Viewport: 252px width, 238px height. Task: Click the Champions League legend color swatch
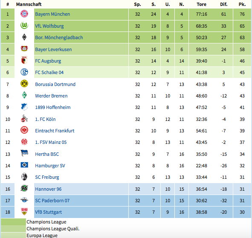[13, 222]
